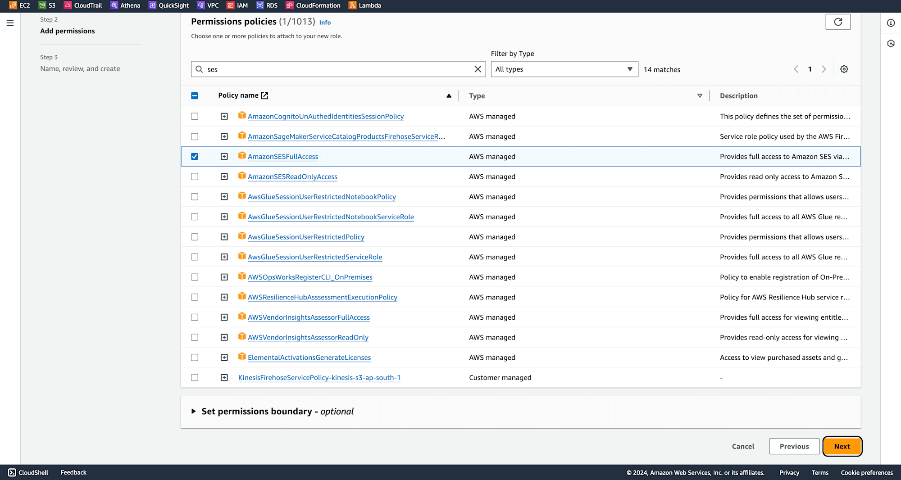The height and width of the screenshot is (480, 901).
Task: Open AmazonSESFullAccess policy link
Action: (x=283, y=157)
